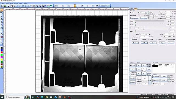Select the rectangle draw tool in left toolbox
The width and height of the screenshot is (176, 99).
[2, 28]
